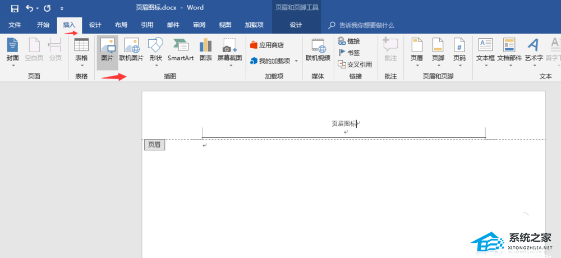Open the 页眉 header gallery
The image size is (561, 258).
(x=417, y=49)
